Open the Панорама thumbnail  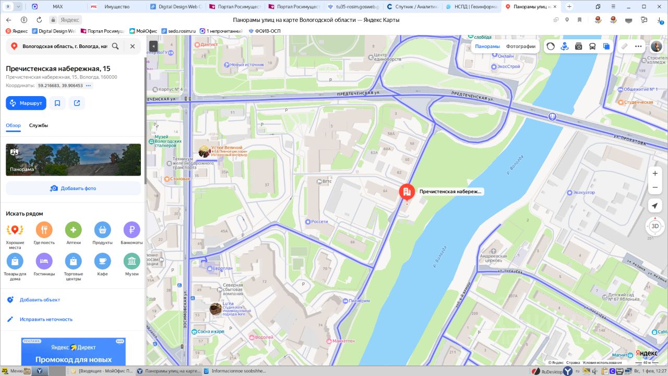click(x=74, y=160)
